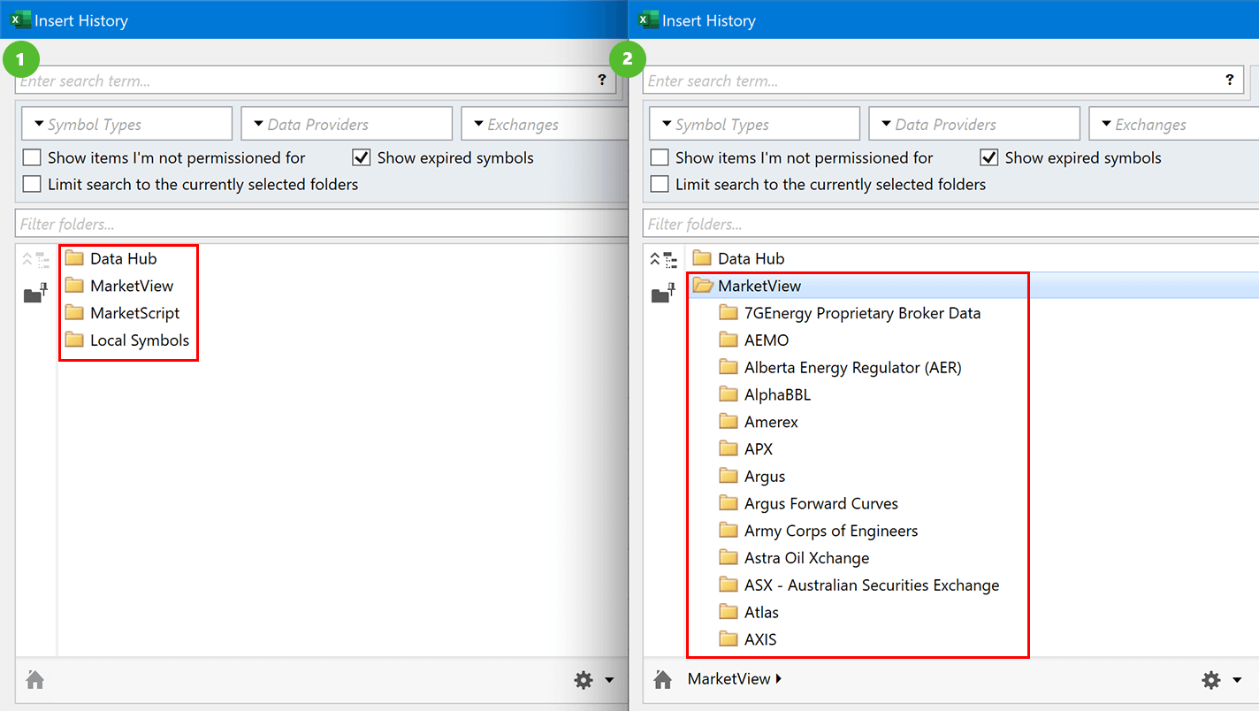Open Symbol Types dropdown in left window

(x=127, y=124)
